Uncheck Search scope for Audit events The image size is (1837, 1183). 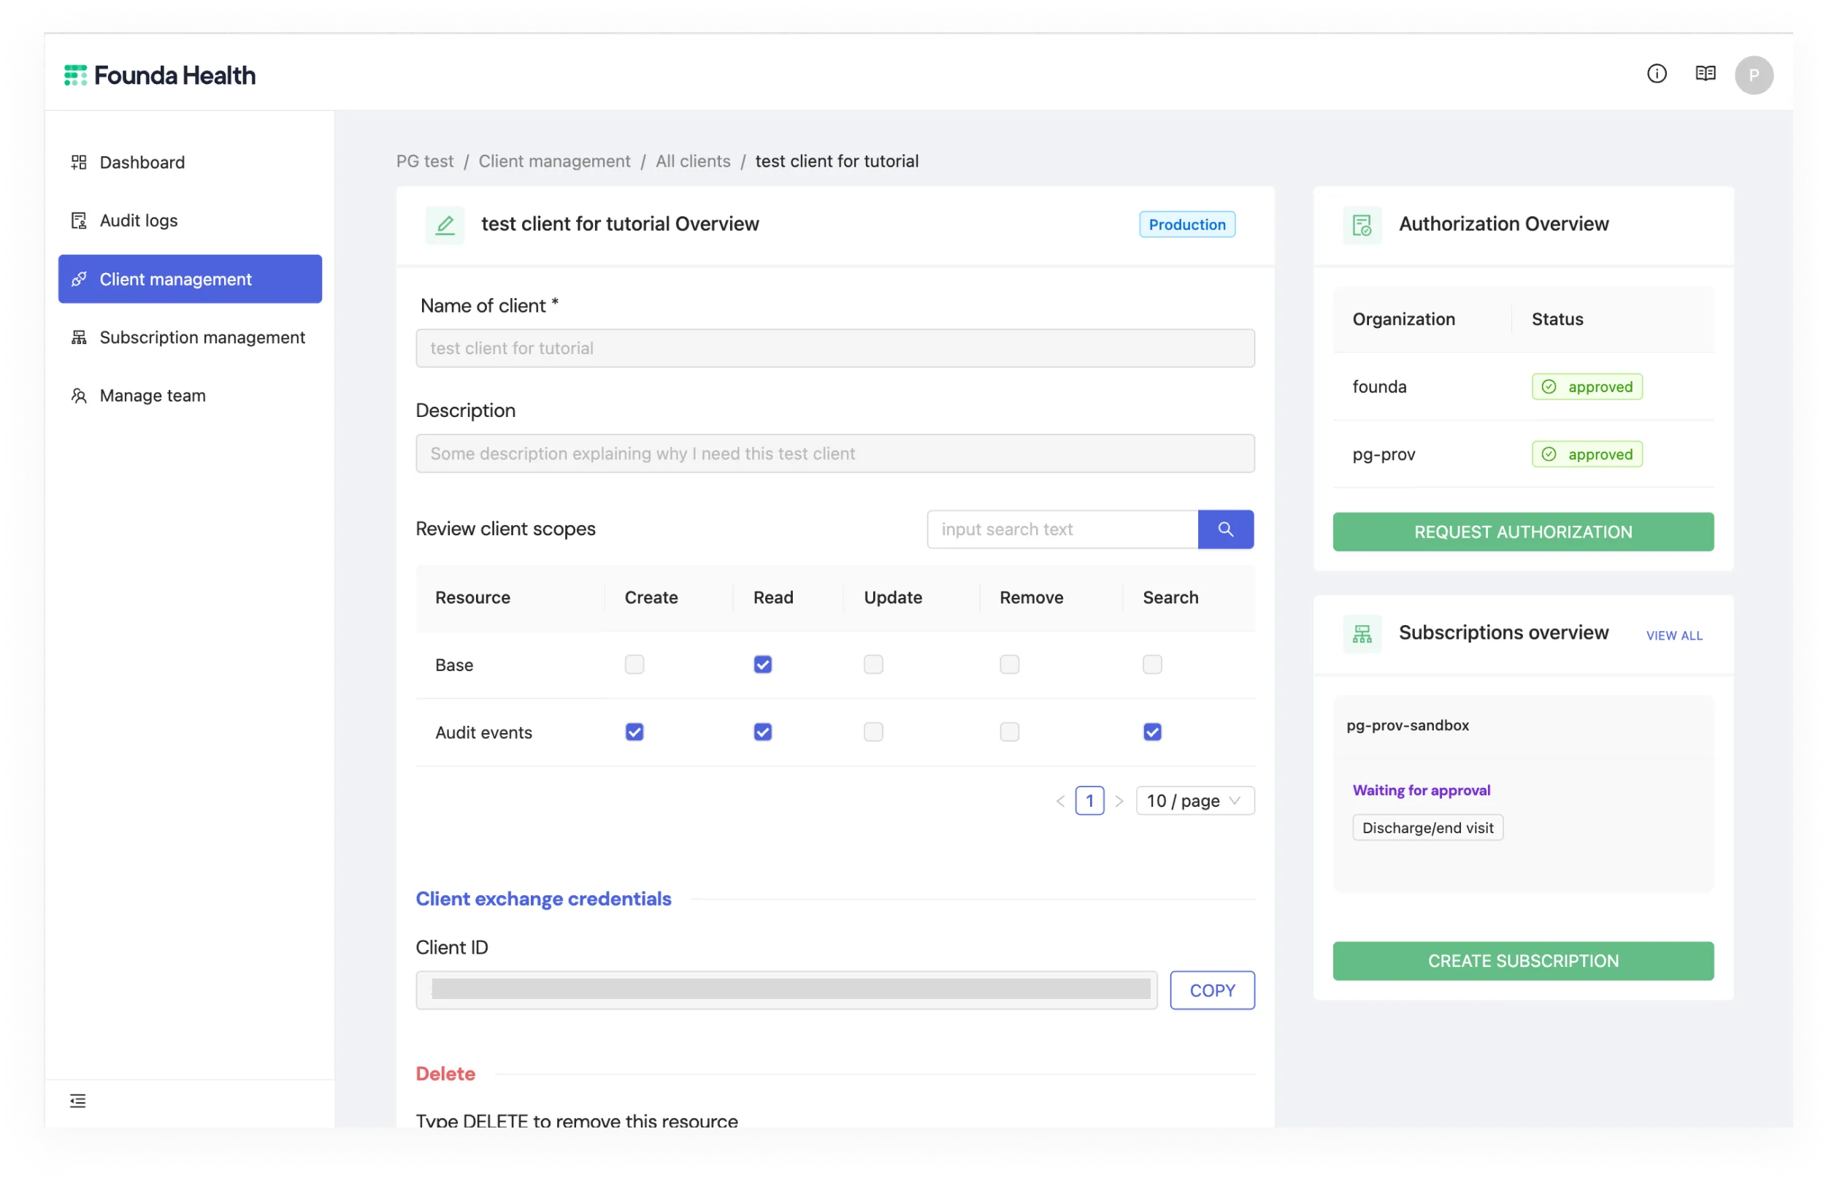[x=1152, y=732]
